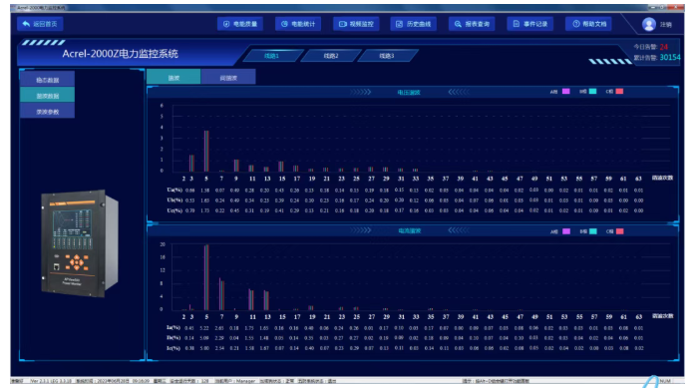Select 录波参数 in the left panel
699x388 pixels.
(47, 112)
